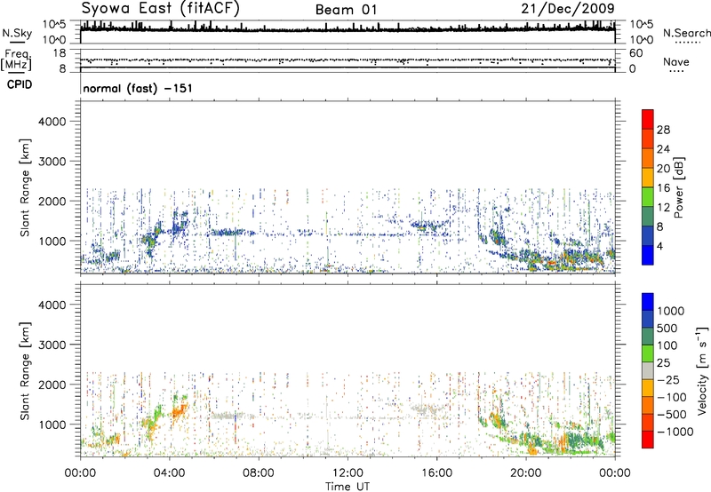The width and height of the screenshot is (711, 492).
Task: Select the 'CPID' row label
Action: (20, 84)
